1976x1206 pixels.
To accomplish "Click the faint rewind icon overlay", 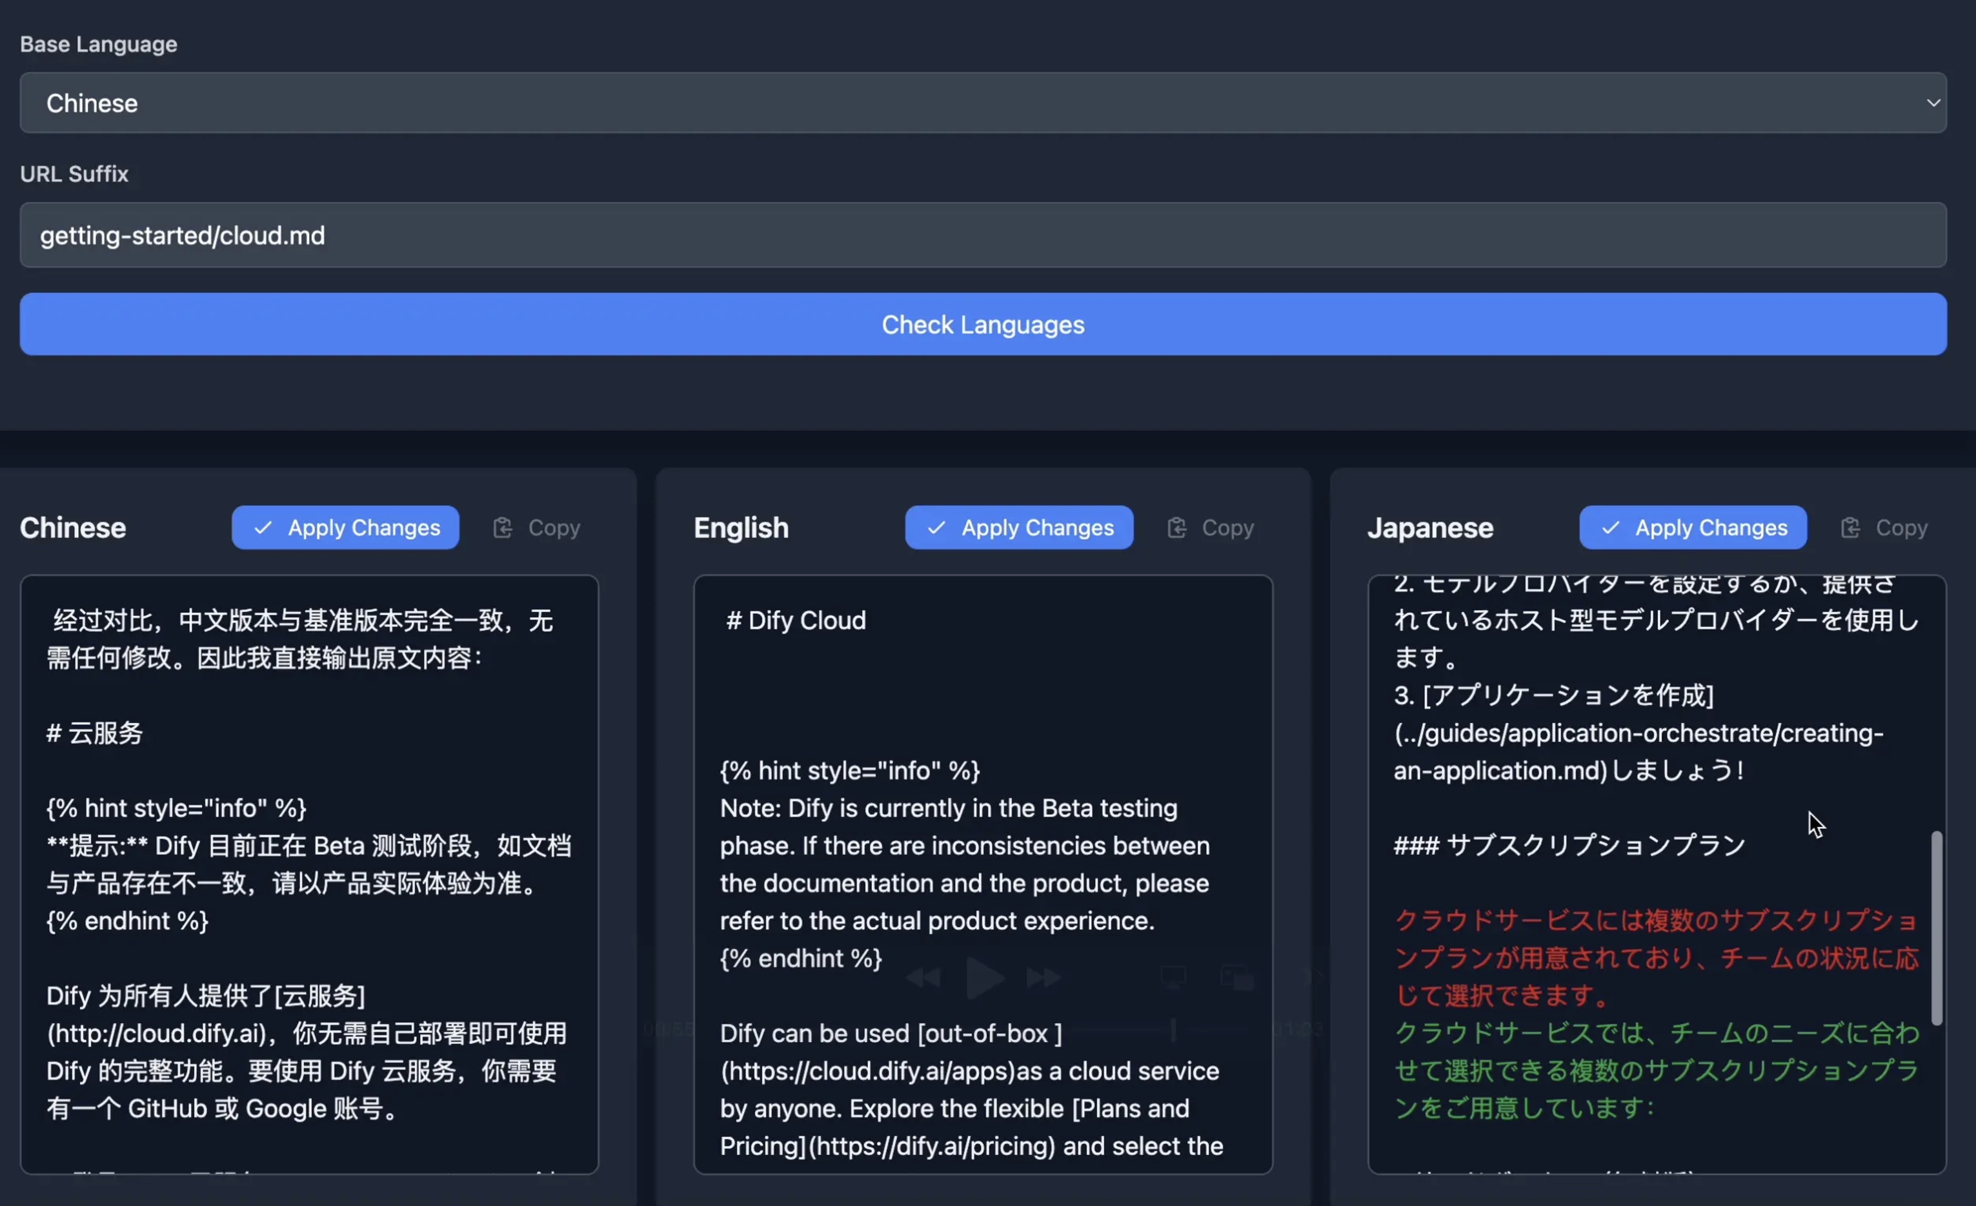I will pyautogui.click(x=923, y=977).
